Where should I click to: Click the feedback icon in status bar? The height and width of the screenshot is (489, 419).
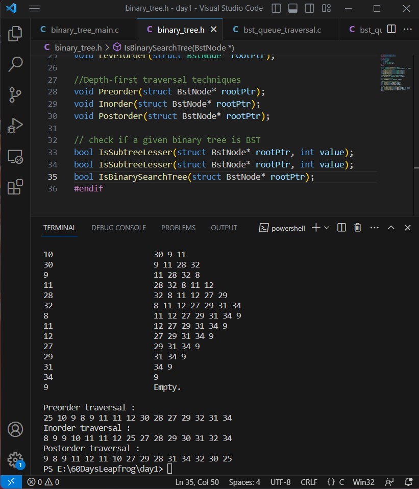[389, 482]
